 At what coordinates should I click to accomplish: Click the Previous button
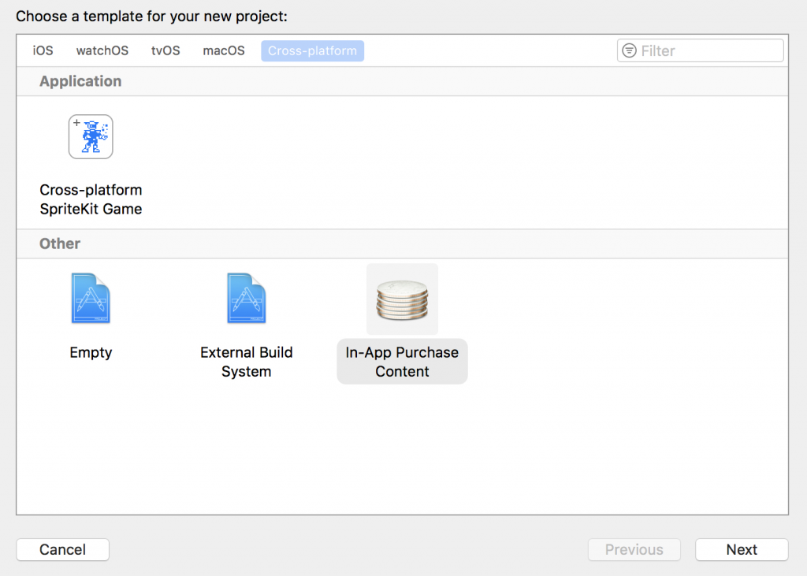click(634, 549)
